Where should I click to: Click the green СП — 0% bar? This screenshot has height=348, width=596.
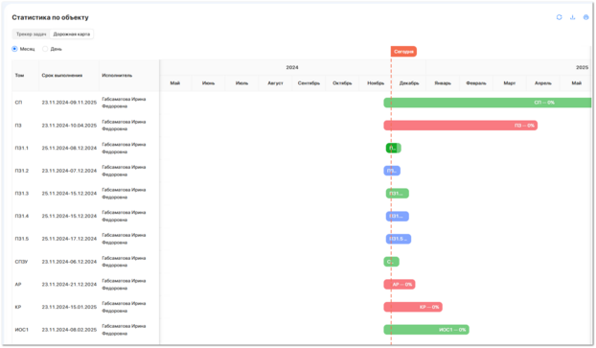tap(488, 103)
